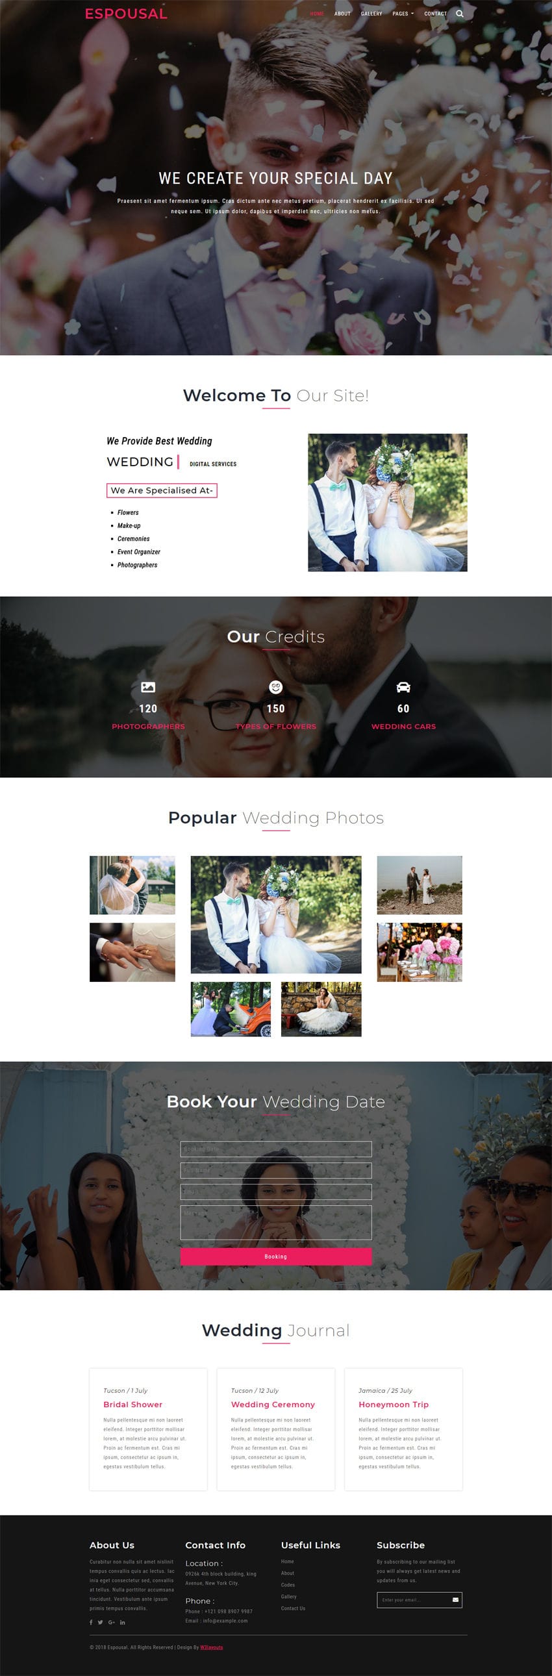This screenshot has width=552, height=1676.
Task: Open the Gallery menu item
Action: (371, 14)
